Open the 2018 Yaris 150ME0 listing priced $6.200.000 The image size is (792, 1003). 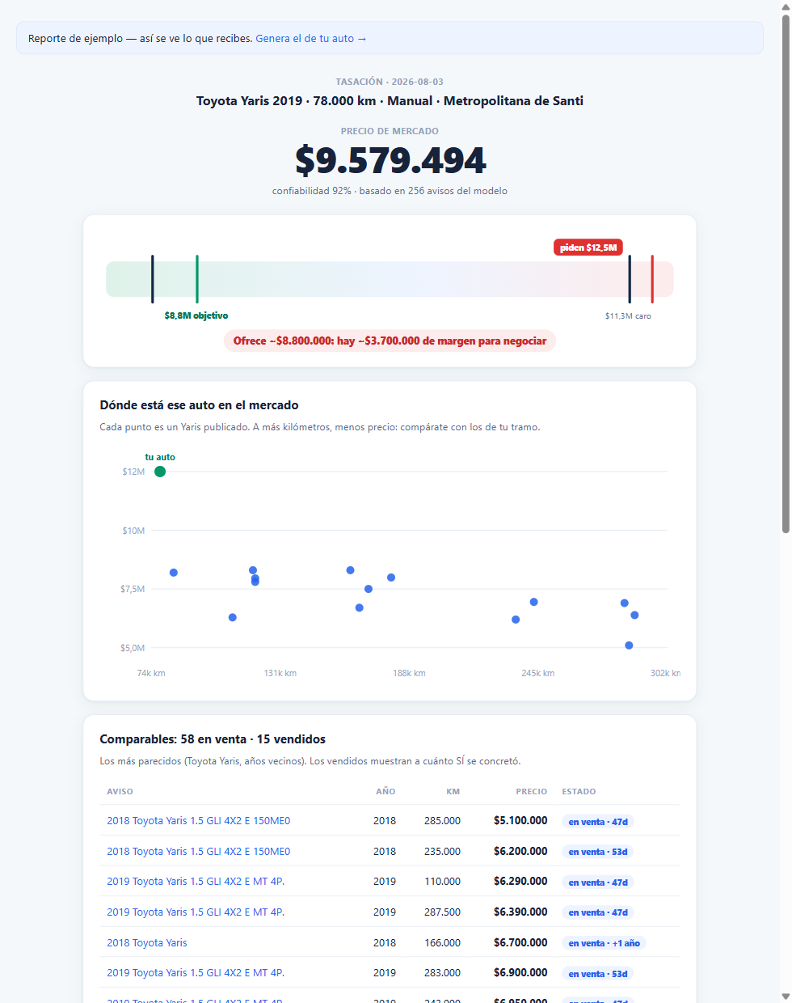click(x=198, y=851)
